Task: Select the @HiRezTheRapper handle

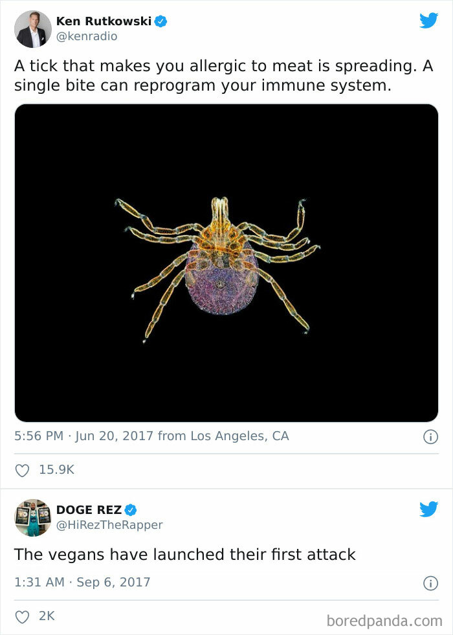Action: click(x=111, y=526)
